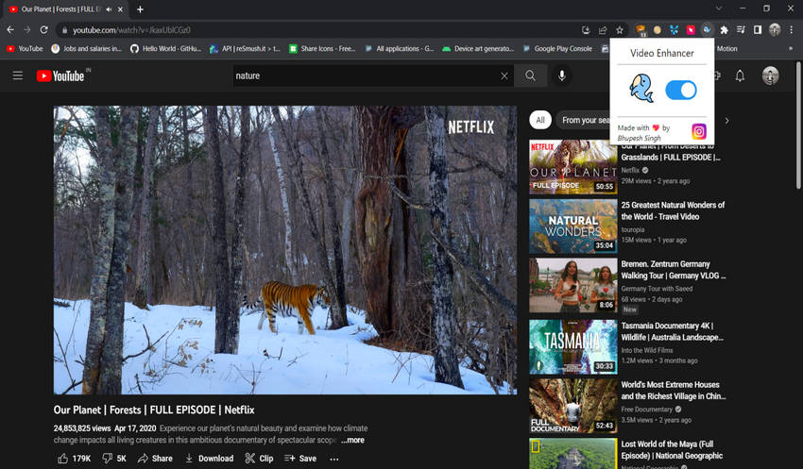Open the Share Icons bookmark
Image resolution: width=803 pixels, height=469 pixels.
click(322, 48)
